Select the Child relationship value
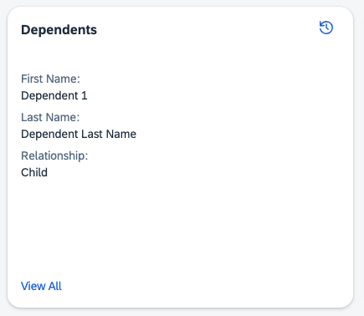 (34, 172)
